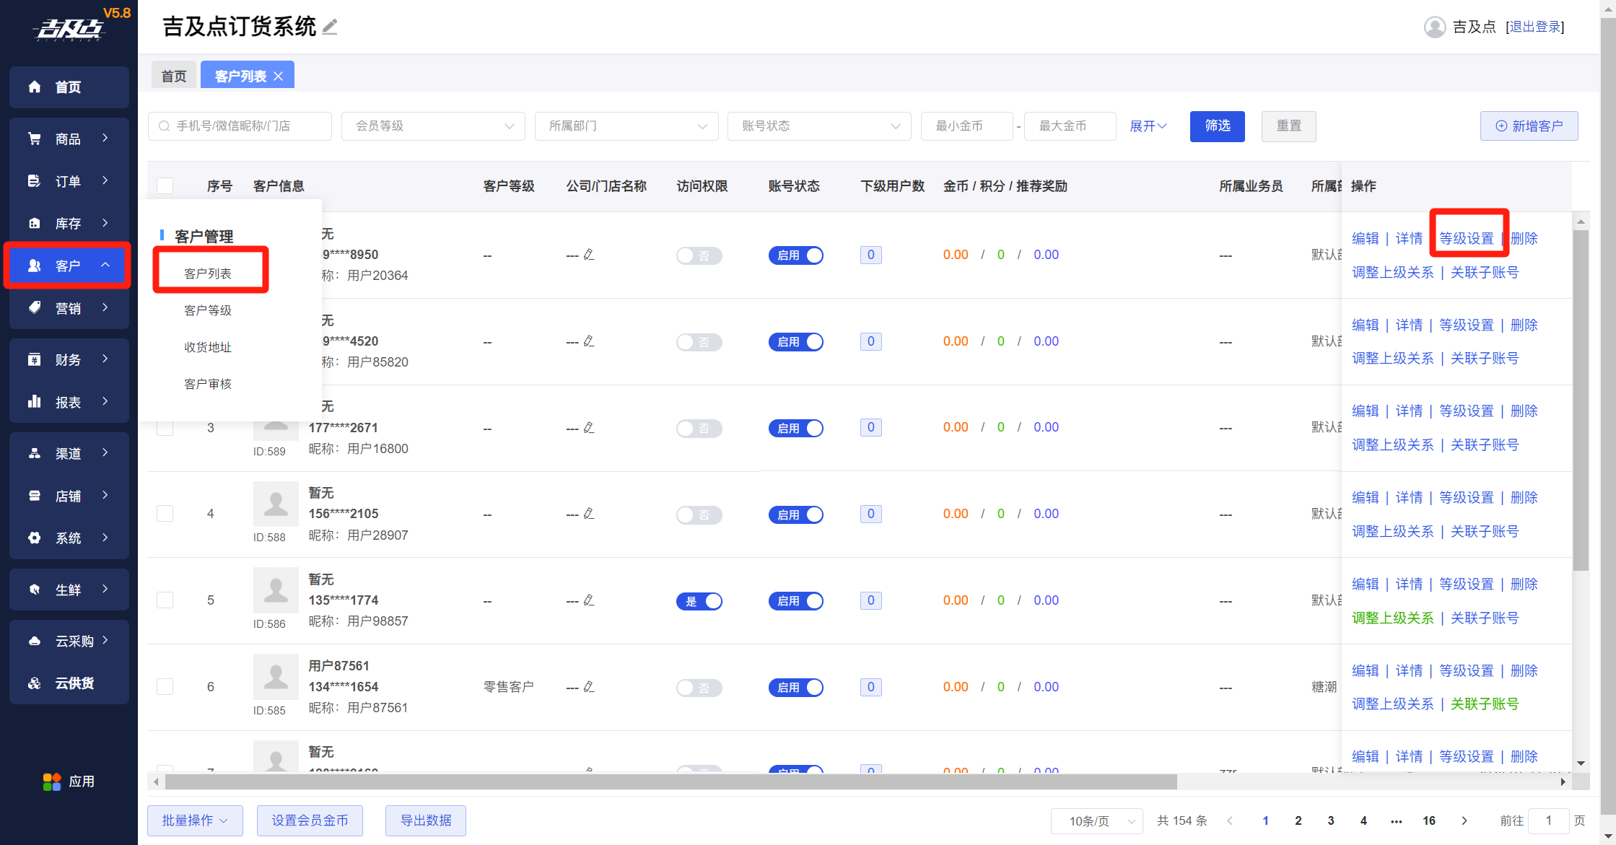Toggle access permission switch for user 135****1774
1616x845 pixels.
click(x=699, y=601)
